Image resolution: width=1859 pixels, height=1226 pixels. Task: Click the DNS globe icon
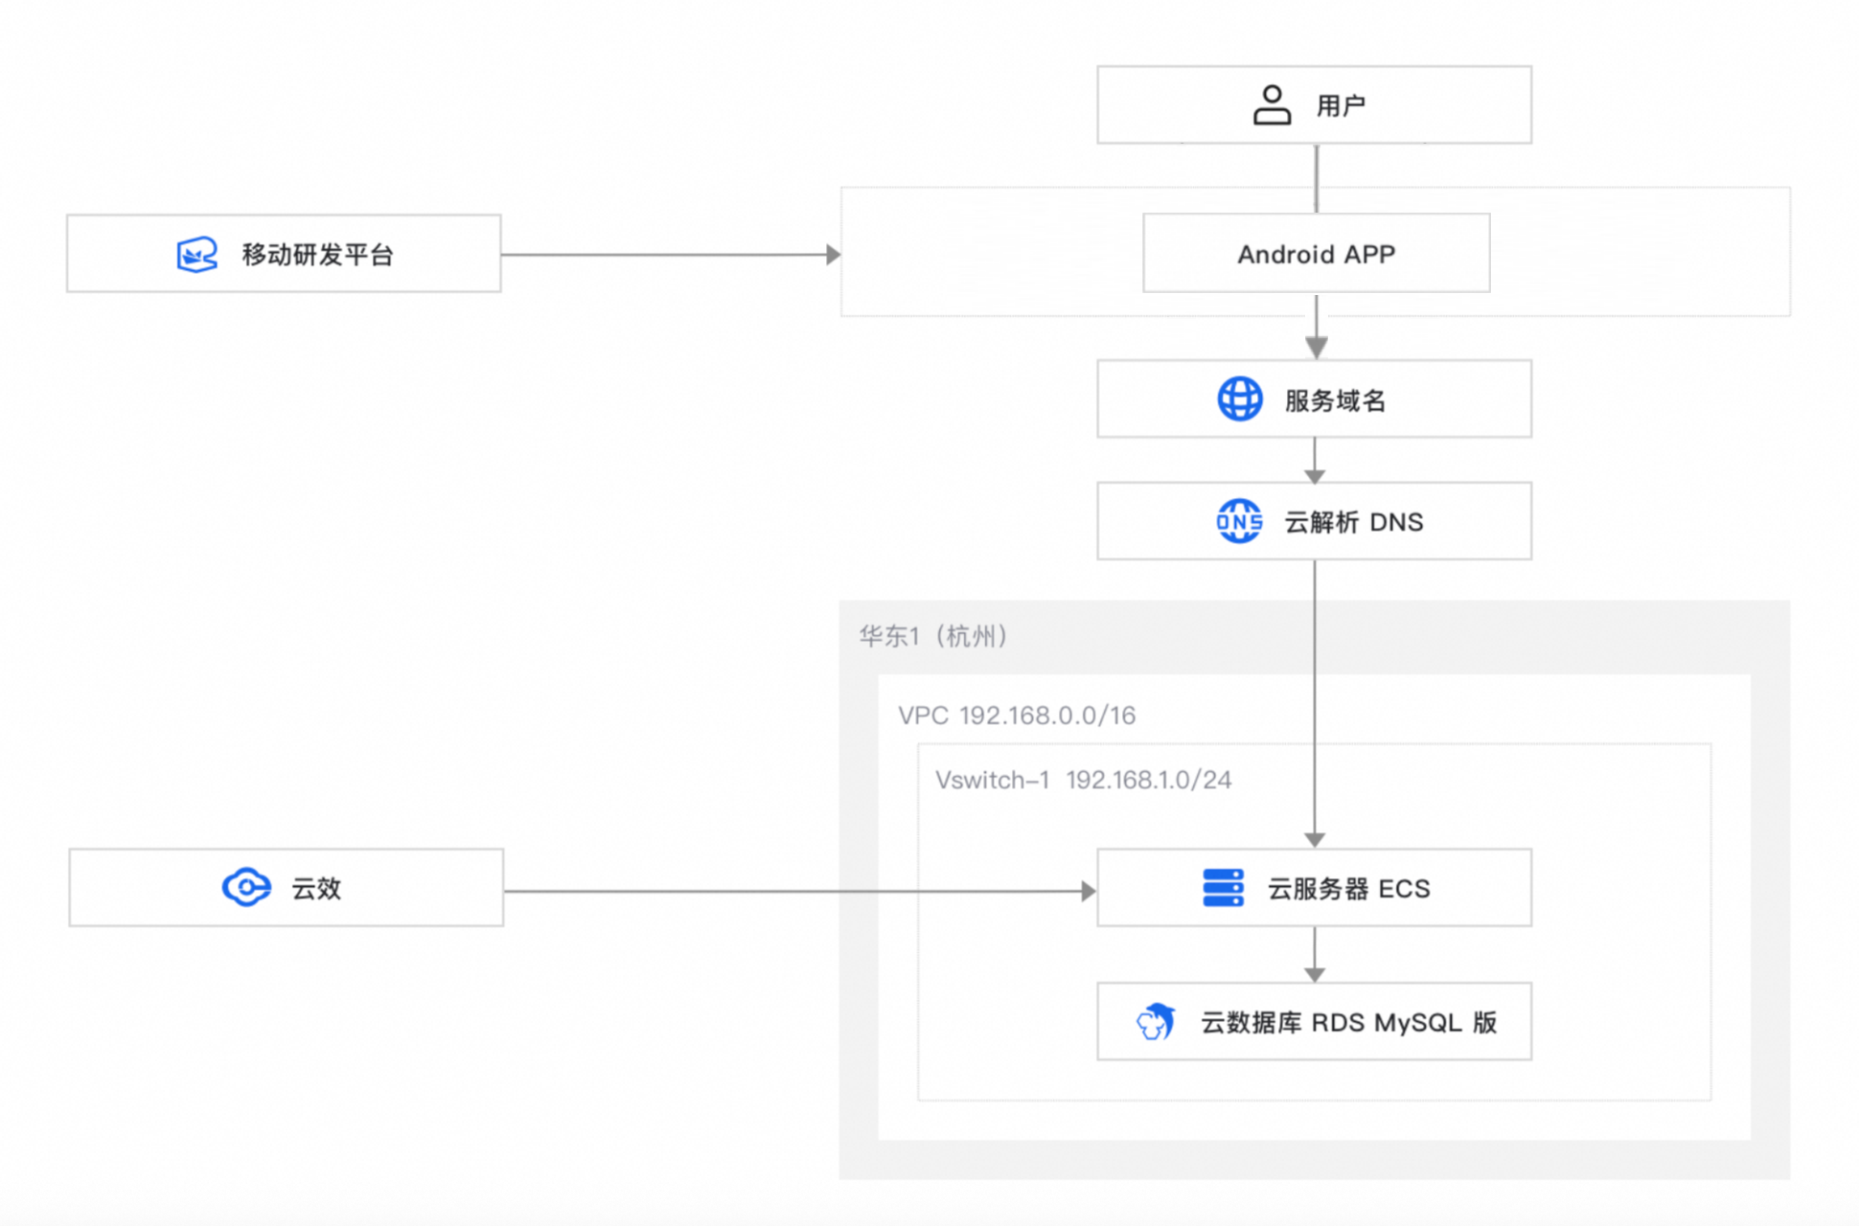pos(1239,521)
